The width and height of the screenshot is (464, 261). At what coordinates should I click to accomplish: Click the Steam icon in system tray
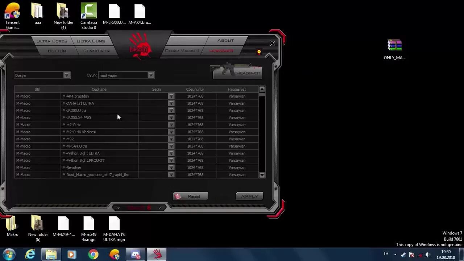pos(403,254)
